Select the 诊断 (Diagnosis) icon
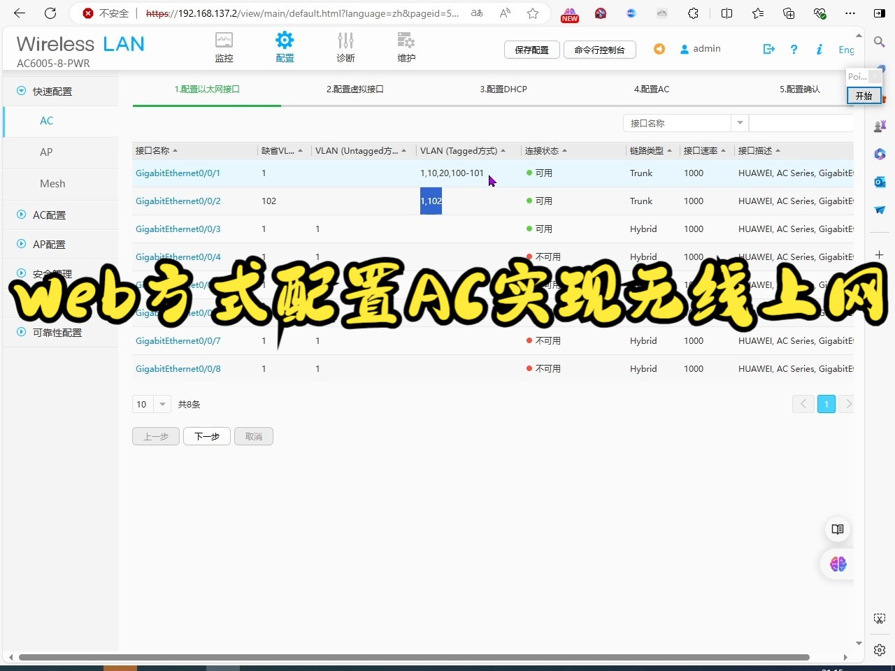895x671 pixels. (345, 47)
